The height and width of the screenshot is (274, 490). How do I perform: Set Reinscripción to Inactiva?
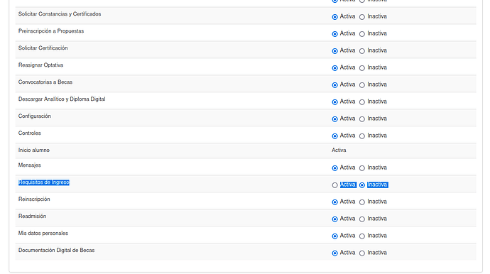362,202
